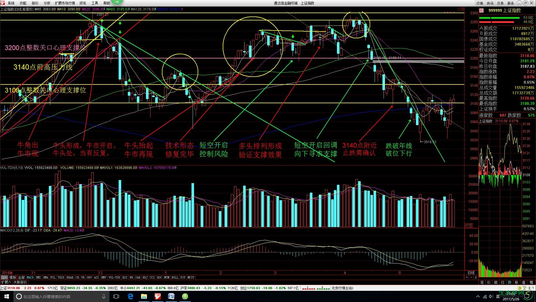The width and height of the screenshot is (536, 302).
Task: Click the plus zoom button under 日线
Action: (x=467, y=277)
